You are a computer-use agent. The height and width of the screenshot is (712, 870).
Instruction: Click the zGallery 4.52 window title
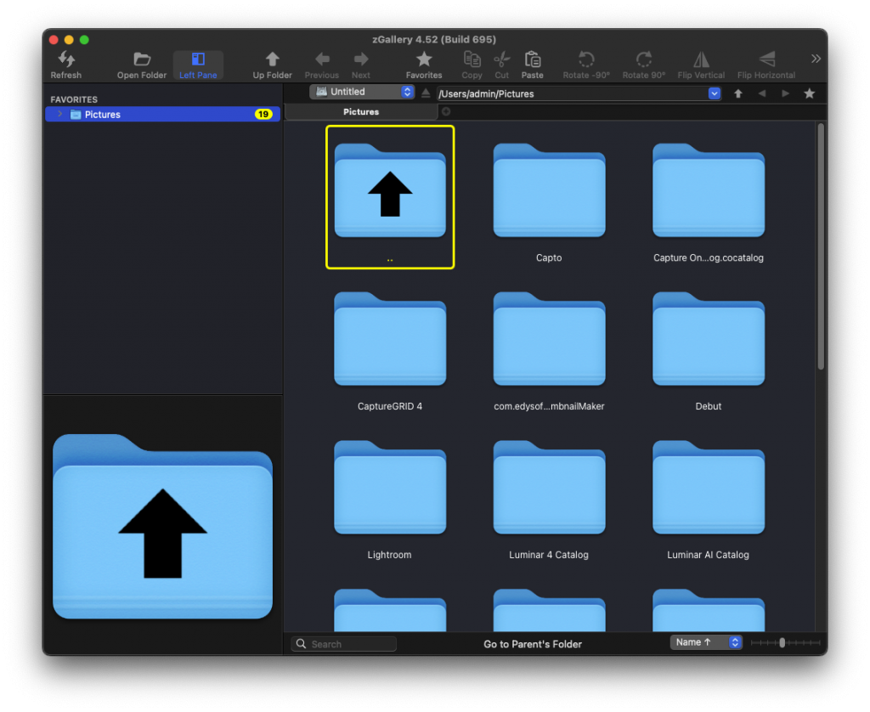[434, 39]
